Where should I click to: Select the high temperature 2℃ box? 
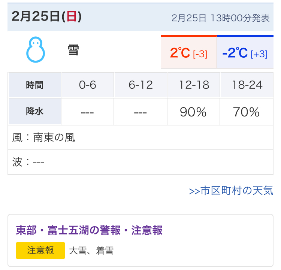[x=188, y=53]
